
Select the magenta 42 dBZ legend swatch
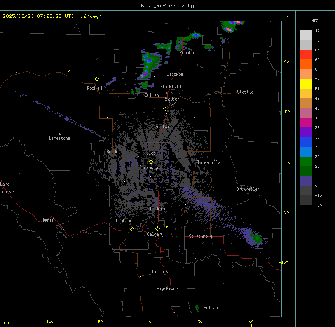pyautogui.click(x=305, y=122)
